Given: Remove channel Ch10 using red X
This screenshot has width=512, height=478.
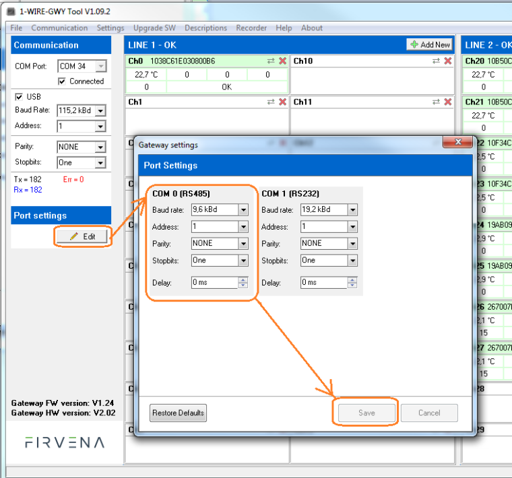Looking at the screenshot, I should click(x=449, y=61).
